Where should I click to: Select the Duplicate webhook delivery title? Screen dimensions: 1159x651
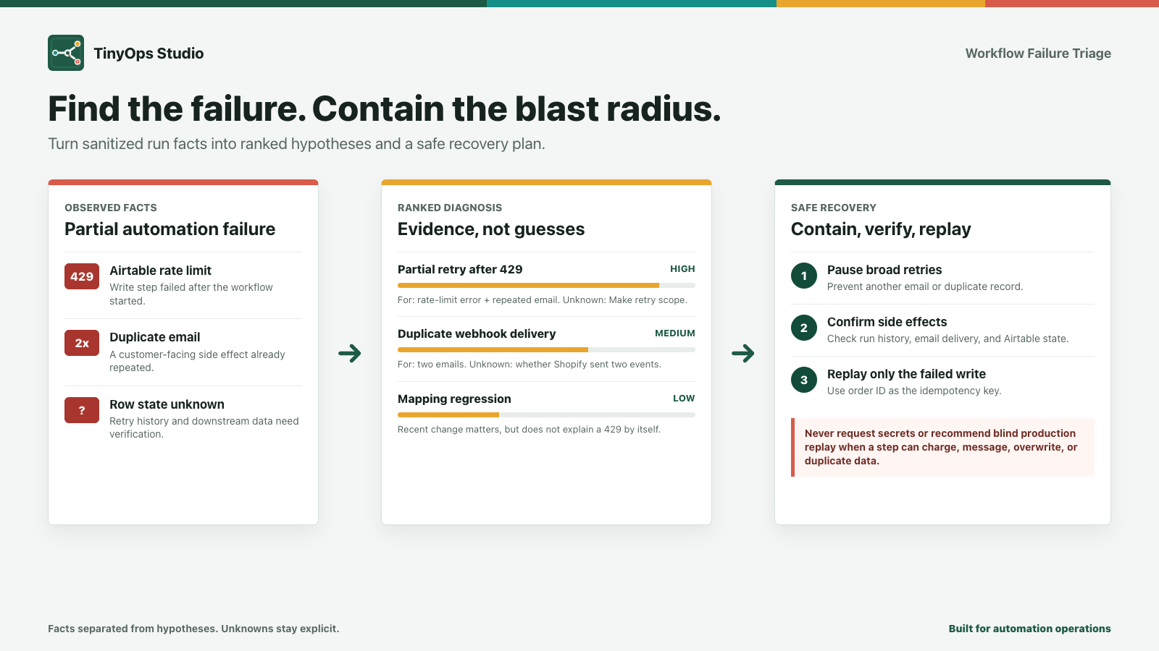[x=477, y=333]
